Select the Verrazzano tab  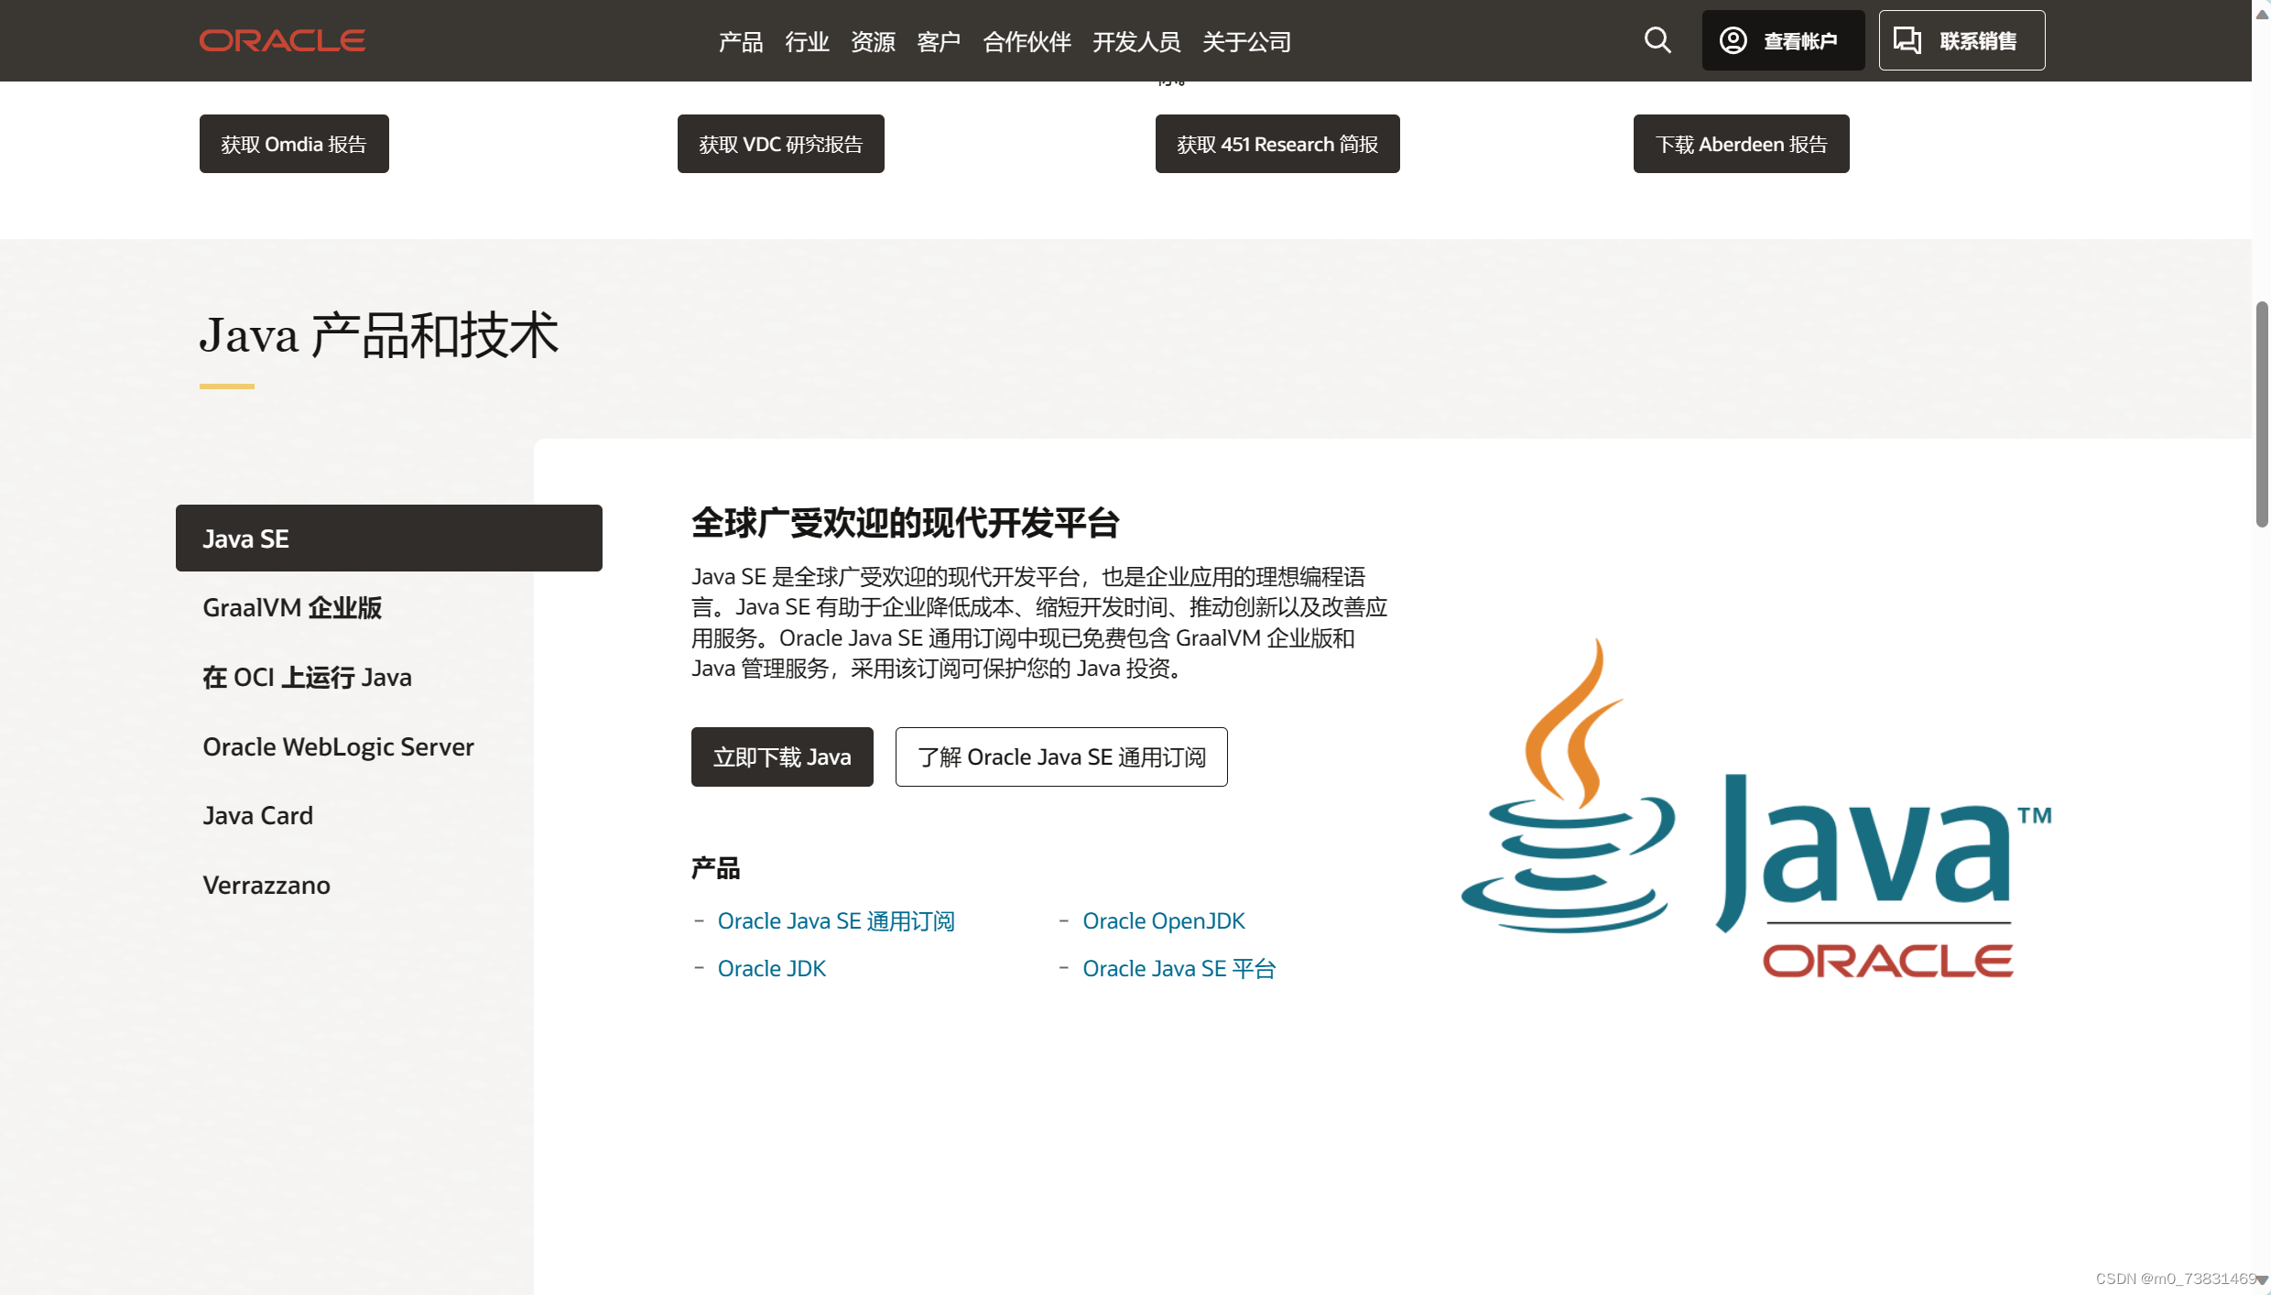point(266,885)
